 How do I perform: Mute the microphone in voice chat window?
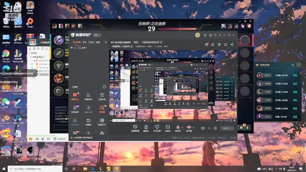(42, 139)
